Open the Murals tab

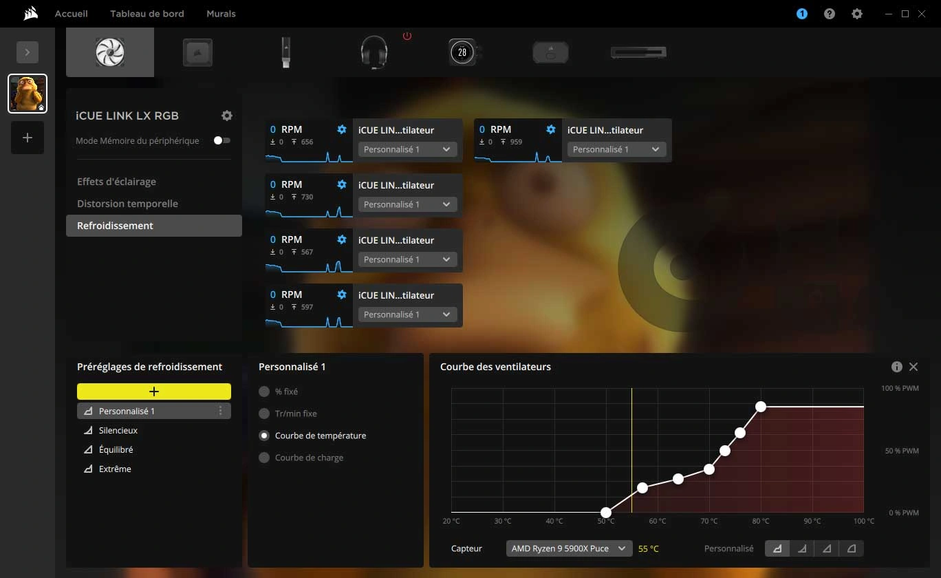[x=221, y=14]
